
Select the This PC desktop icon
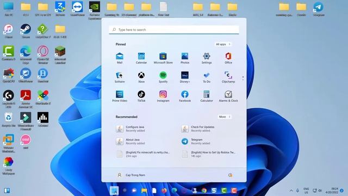(x=9, y=9)
